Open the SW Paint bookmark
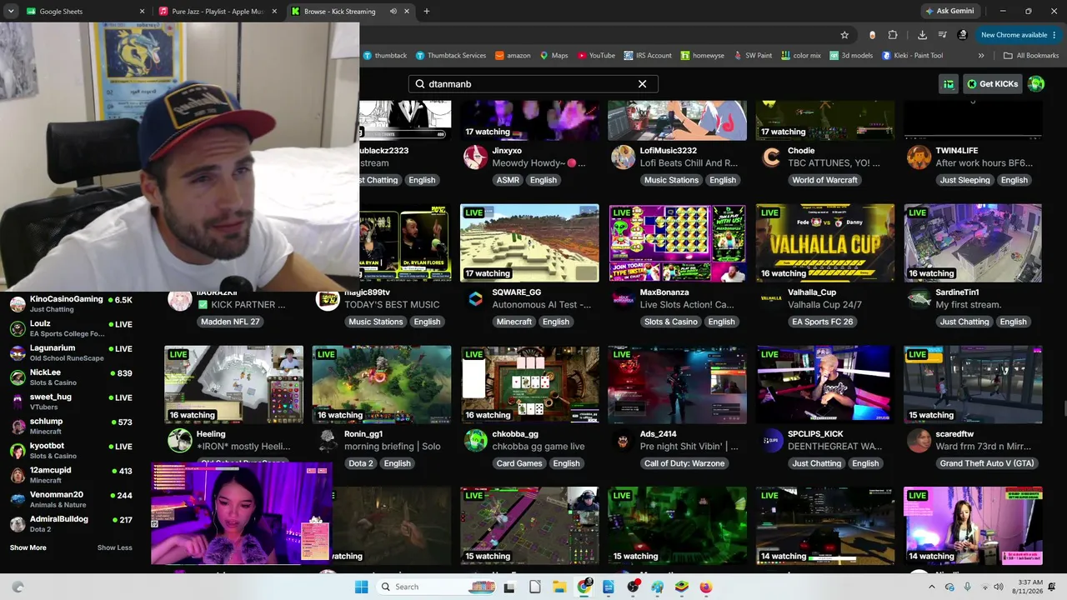This screenshot has height=600, width=1067. click(x=752, y=56)
